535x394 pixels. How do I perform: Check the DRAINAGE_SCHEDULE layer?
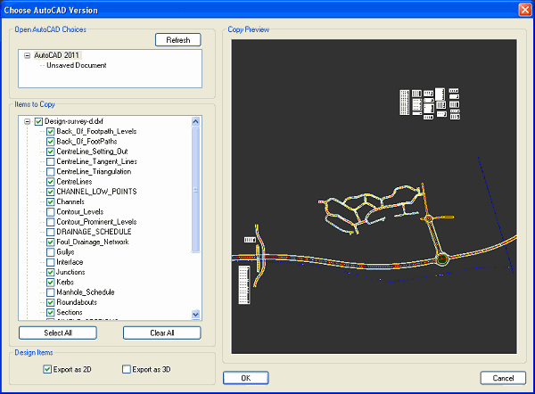click(51, 232)
